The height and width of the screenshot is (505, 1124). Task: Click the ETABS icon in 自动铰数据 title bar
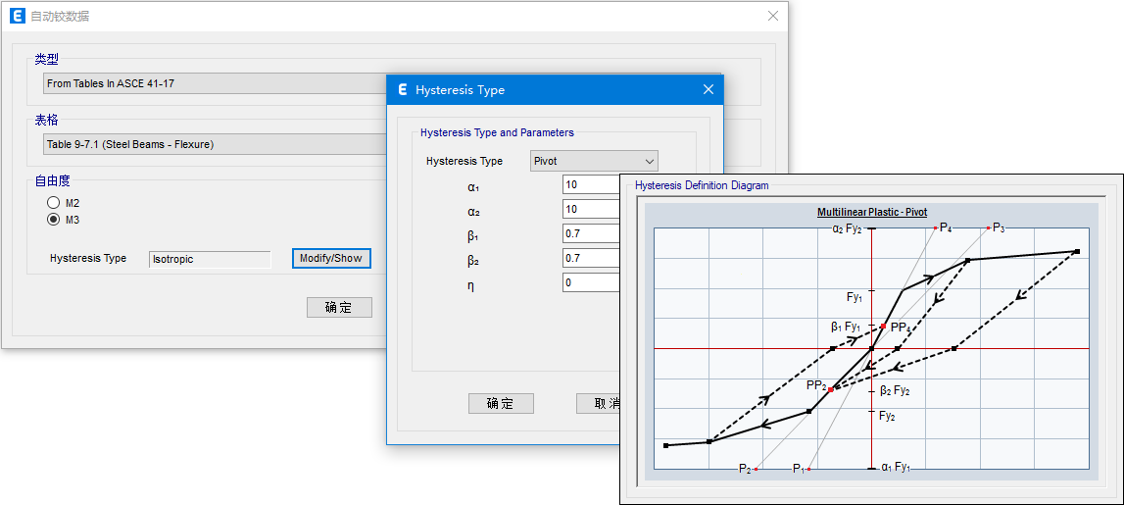pyautogui.click(x=18, y=16)
